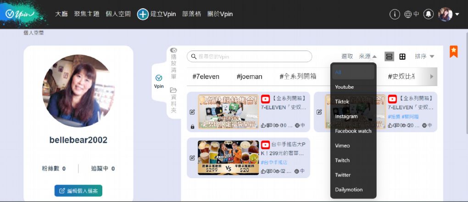Select Facebook watch in the source menu

coord(353,131)
